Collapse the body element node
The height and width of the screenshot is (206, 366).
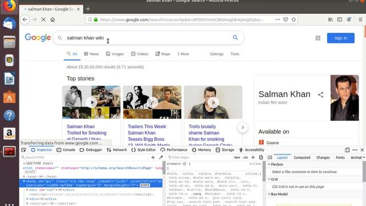point(24,181)
